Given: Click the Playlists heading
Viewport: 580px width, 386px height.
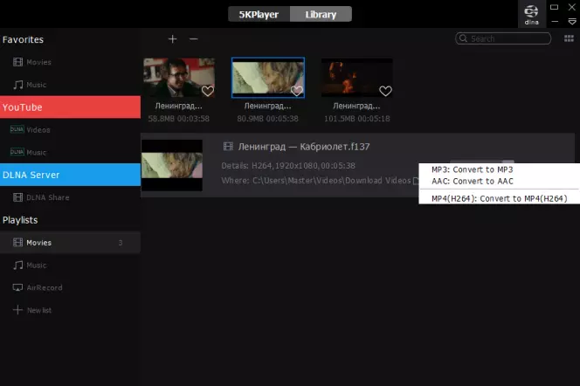Looking at the screenshot, I should (20, 220).
